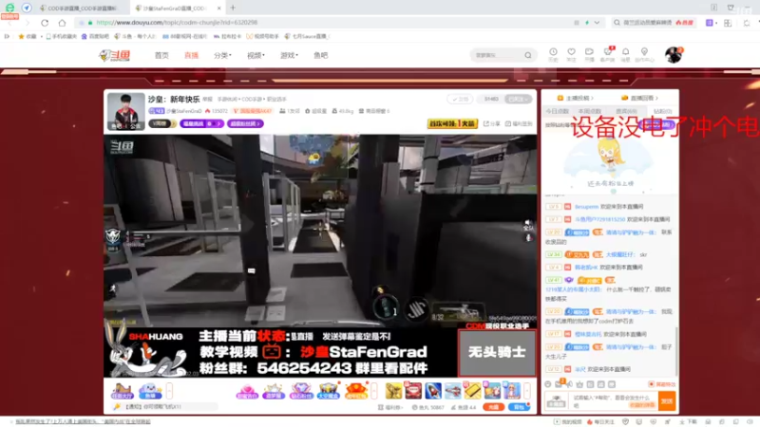Select the 直播 live tab
The image size is (760, 427).
tap(192, 55)
